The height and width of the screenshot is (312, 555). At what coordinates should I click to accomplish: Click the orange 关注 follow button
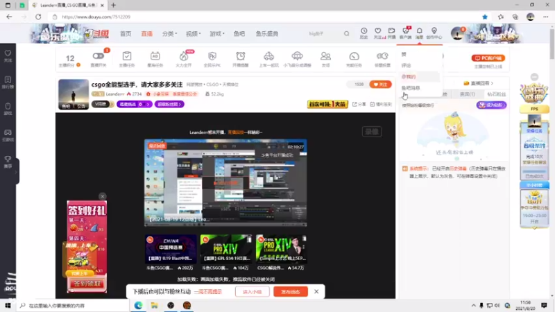click(380, 84)
